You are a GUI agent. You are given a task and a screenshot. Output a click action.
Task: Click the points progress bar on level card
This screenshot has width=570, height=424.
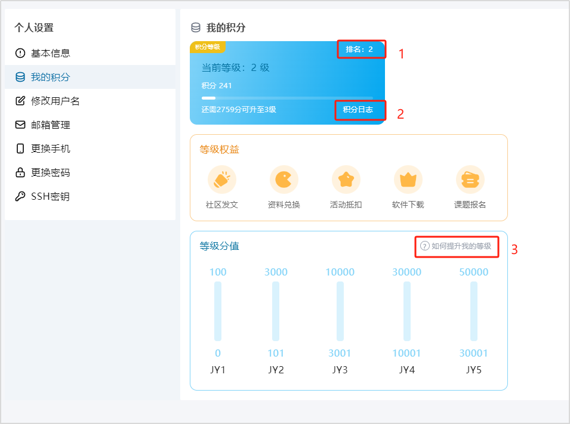pos(287,98)
